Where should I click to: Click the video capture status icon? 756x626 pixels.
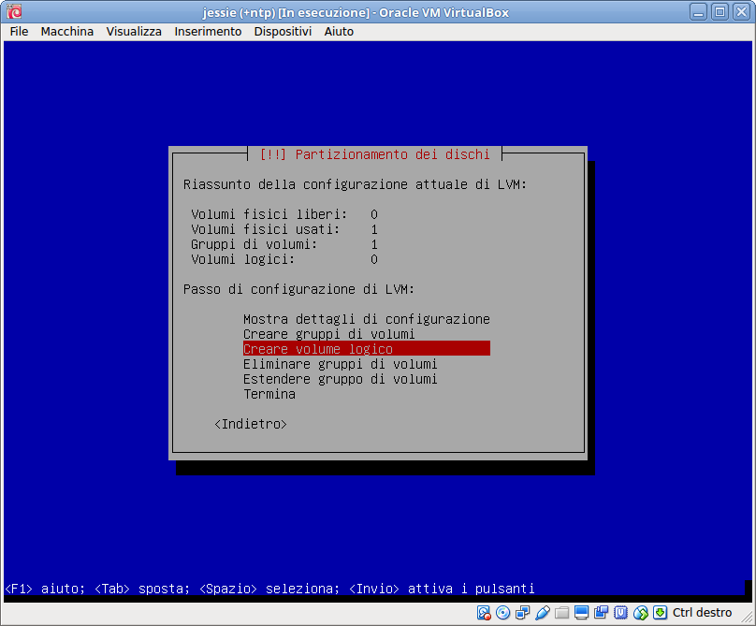[602, 613]
